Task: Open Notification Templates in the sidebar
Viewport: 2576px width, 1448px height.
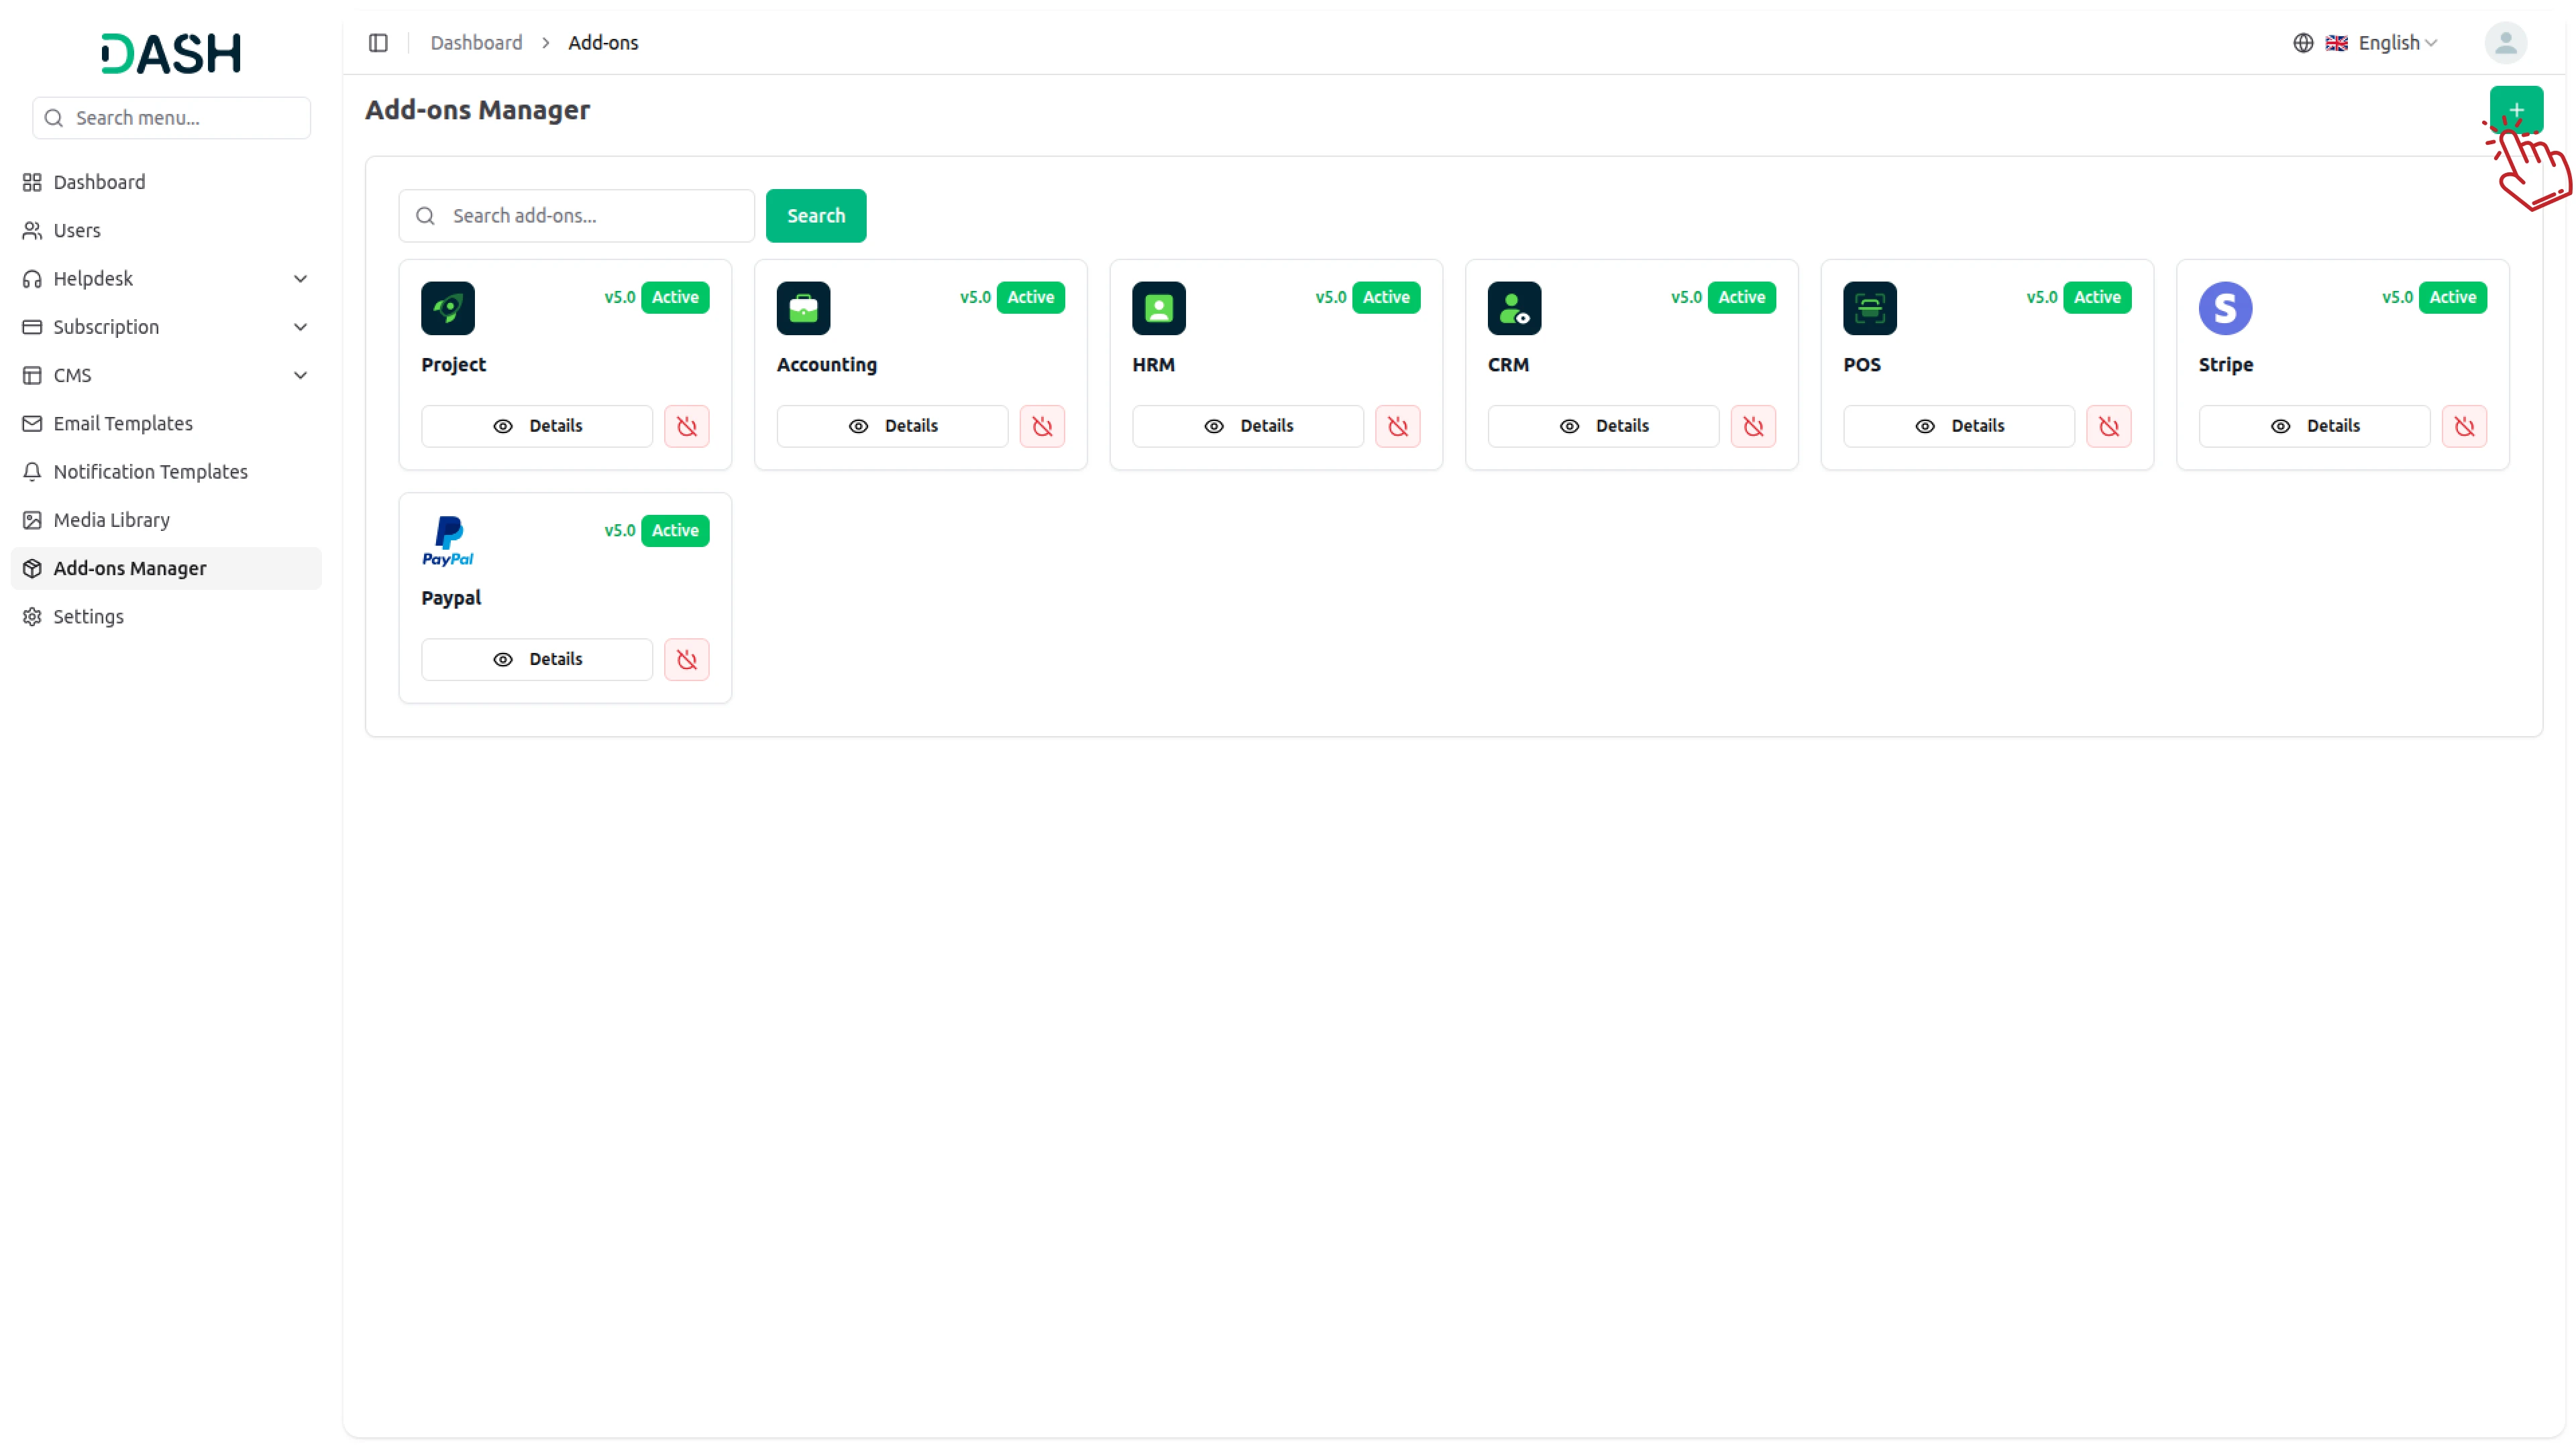Action: (x=166, y=472)
